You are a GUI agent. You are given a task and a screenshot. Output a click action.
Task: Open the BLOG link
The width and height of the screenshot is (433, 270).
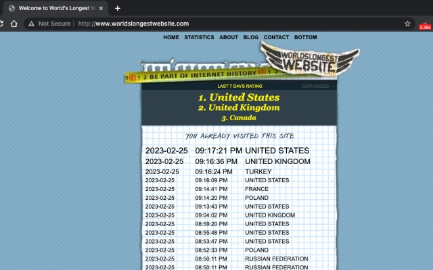250,38
